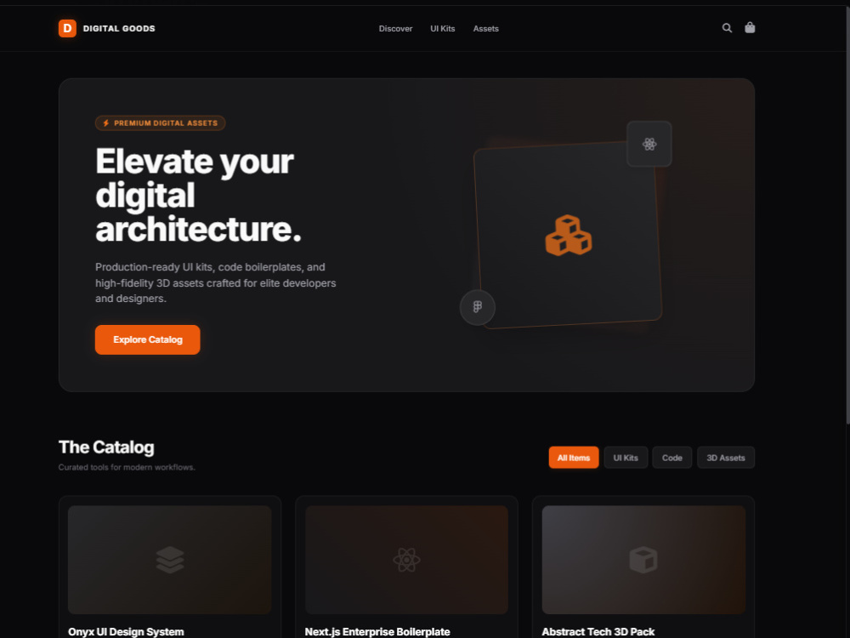850x638 pixels.
Task: Open the Next.js Enterprise Boilerplate title
Action: coord(377,631)
